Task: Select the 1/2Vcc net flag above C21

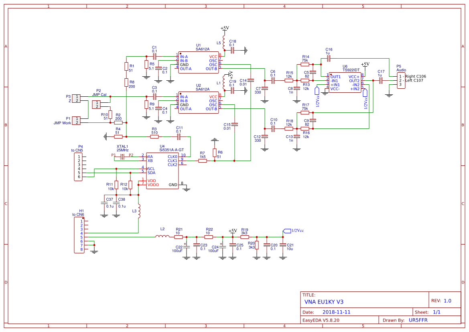Action: click(x=287, y=231)
